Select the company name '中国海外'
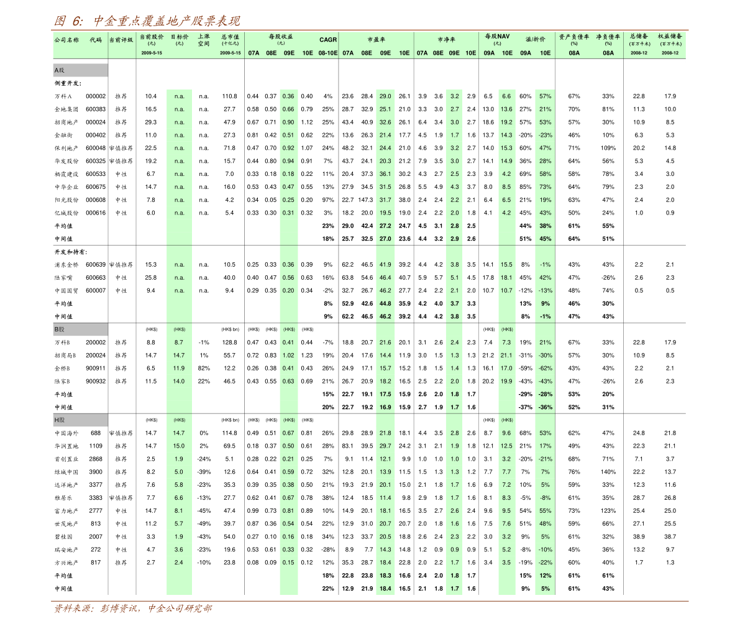The image size is (740, 626). (x=66, y=433)
